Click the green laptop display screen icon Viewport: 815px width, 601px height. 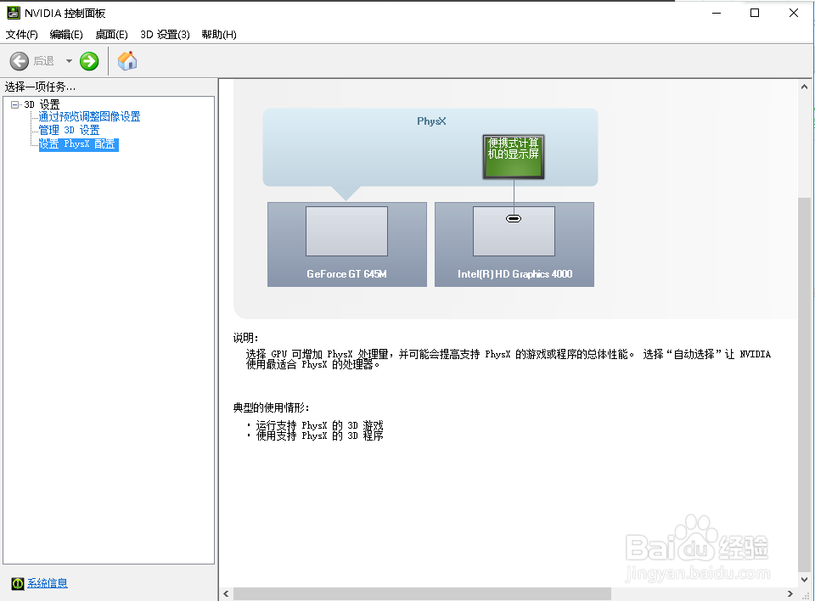click(513, 156)
